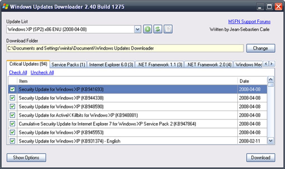Open the Internet Explorer 6.0 (3) tab

111,65
